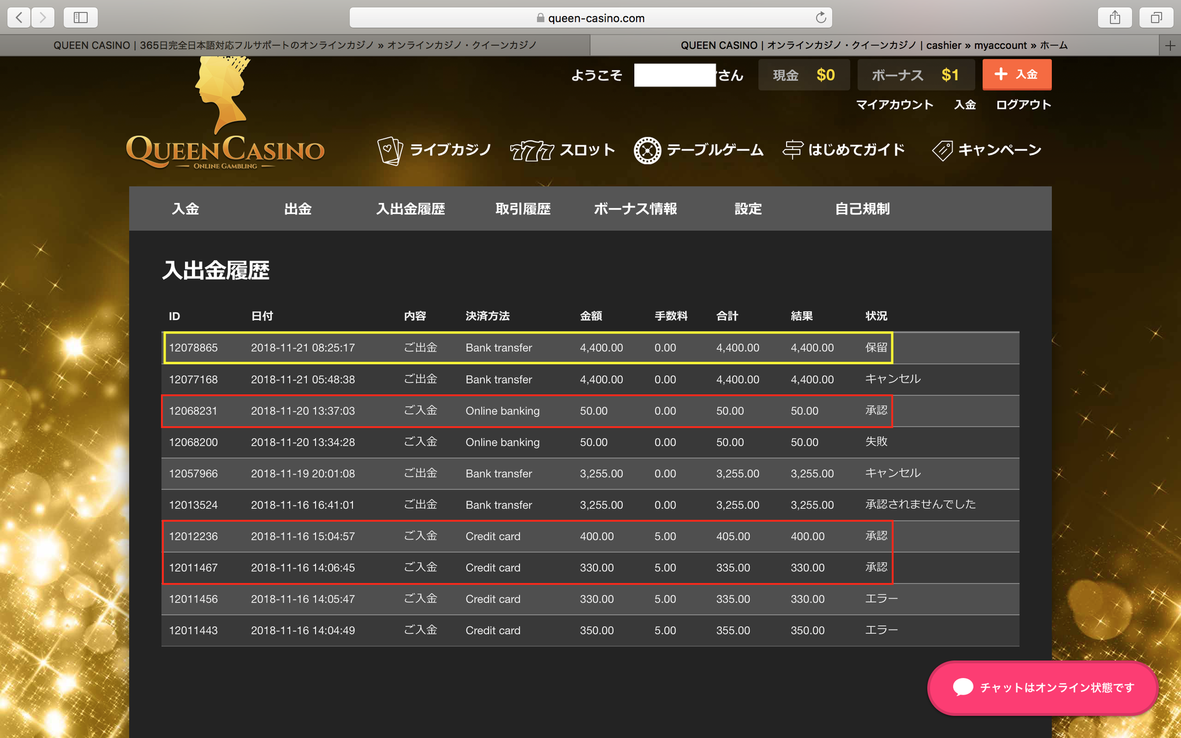1181x738 pixels.
Task: Click the date 2018-11-19 20:01:08
Action: [303, 473]
